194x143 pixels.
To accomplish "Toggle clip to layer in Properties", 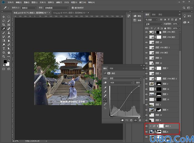I will pyautogui.click(x=122, y=120).
